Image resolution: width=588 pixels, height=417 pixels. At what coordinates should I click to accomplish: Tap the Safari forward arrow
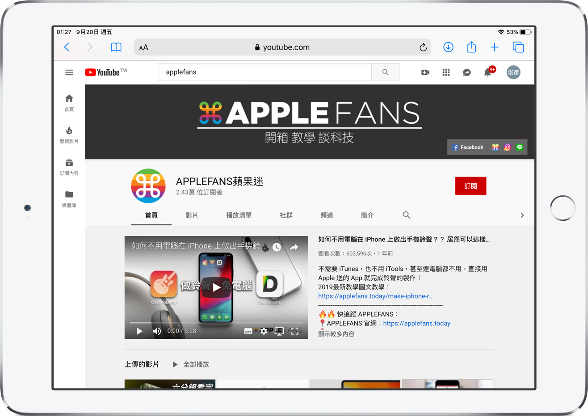pos(90,47)
